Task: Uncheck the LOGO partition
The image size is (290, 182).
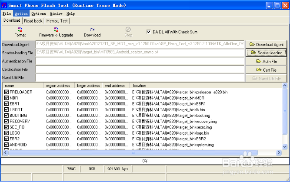Action: 7,133
